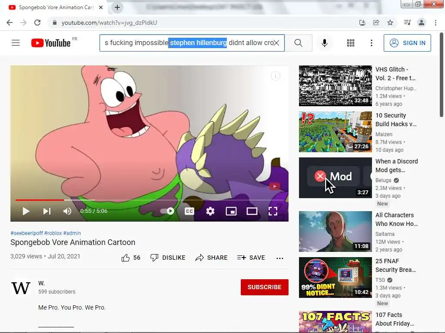Like the video
The width and height of the screenshot is (445, 333).
(x=131, y=258)
